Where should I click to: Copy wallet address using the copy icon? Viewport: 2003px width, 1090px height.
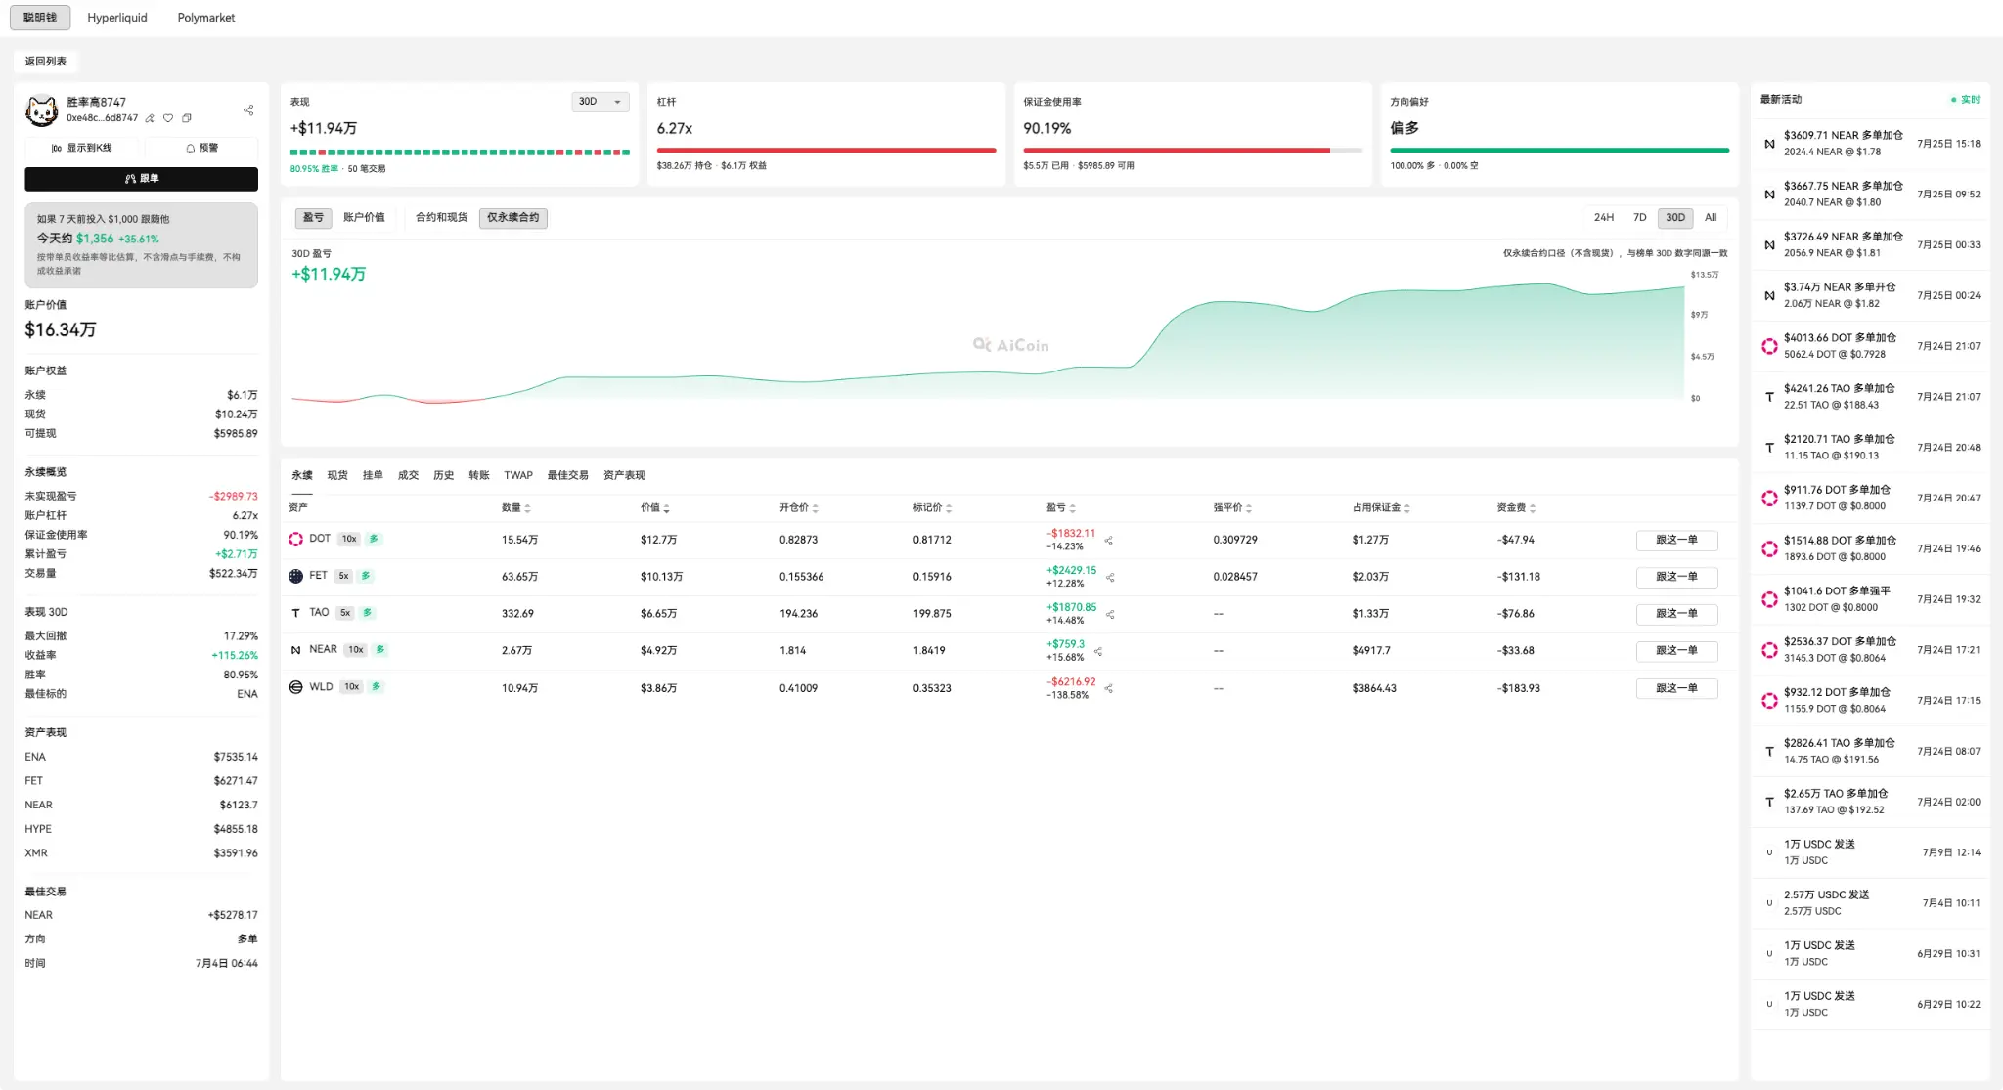coord(186,118)
